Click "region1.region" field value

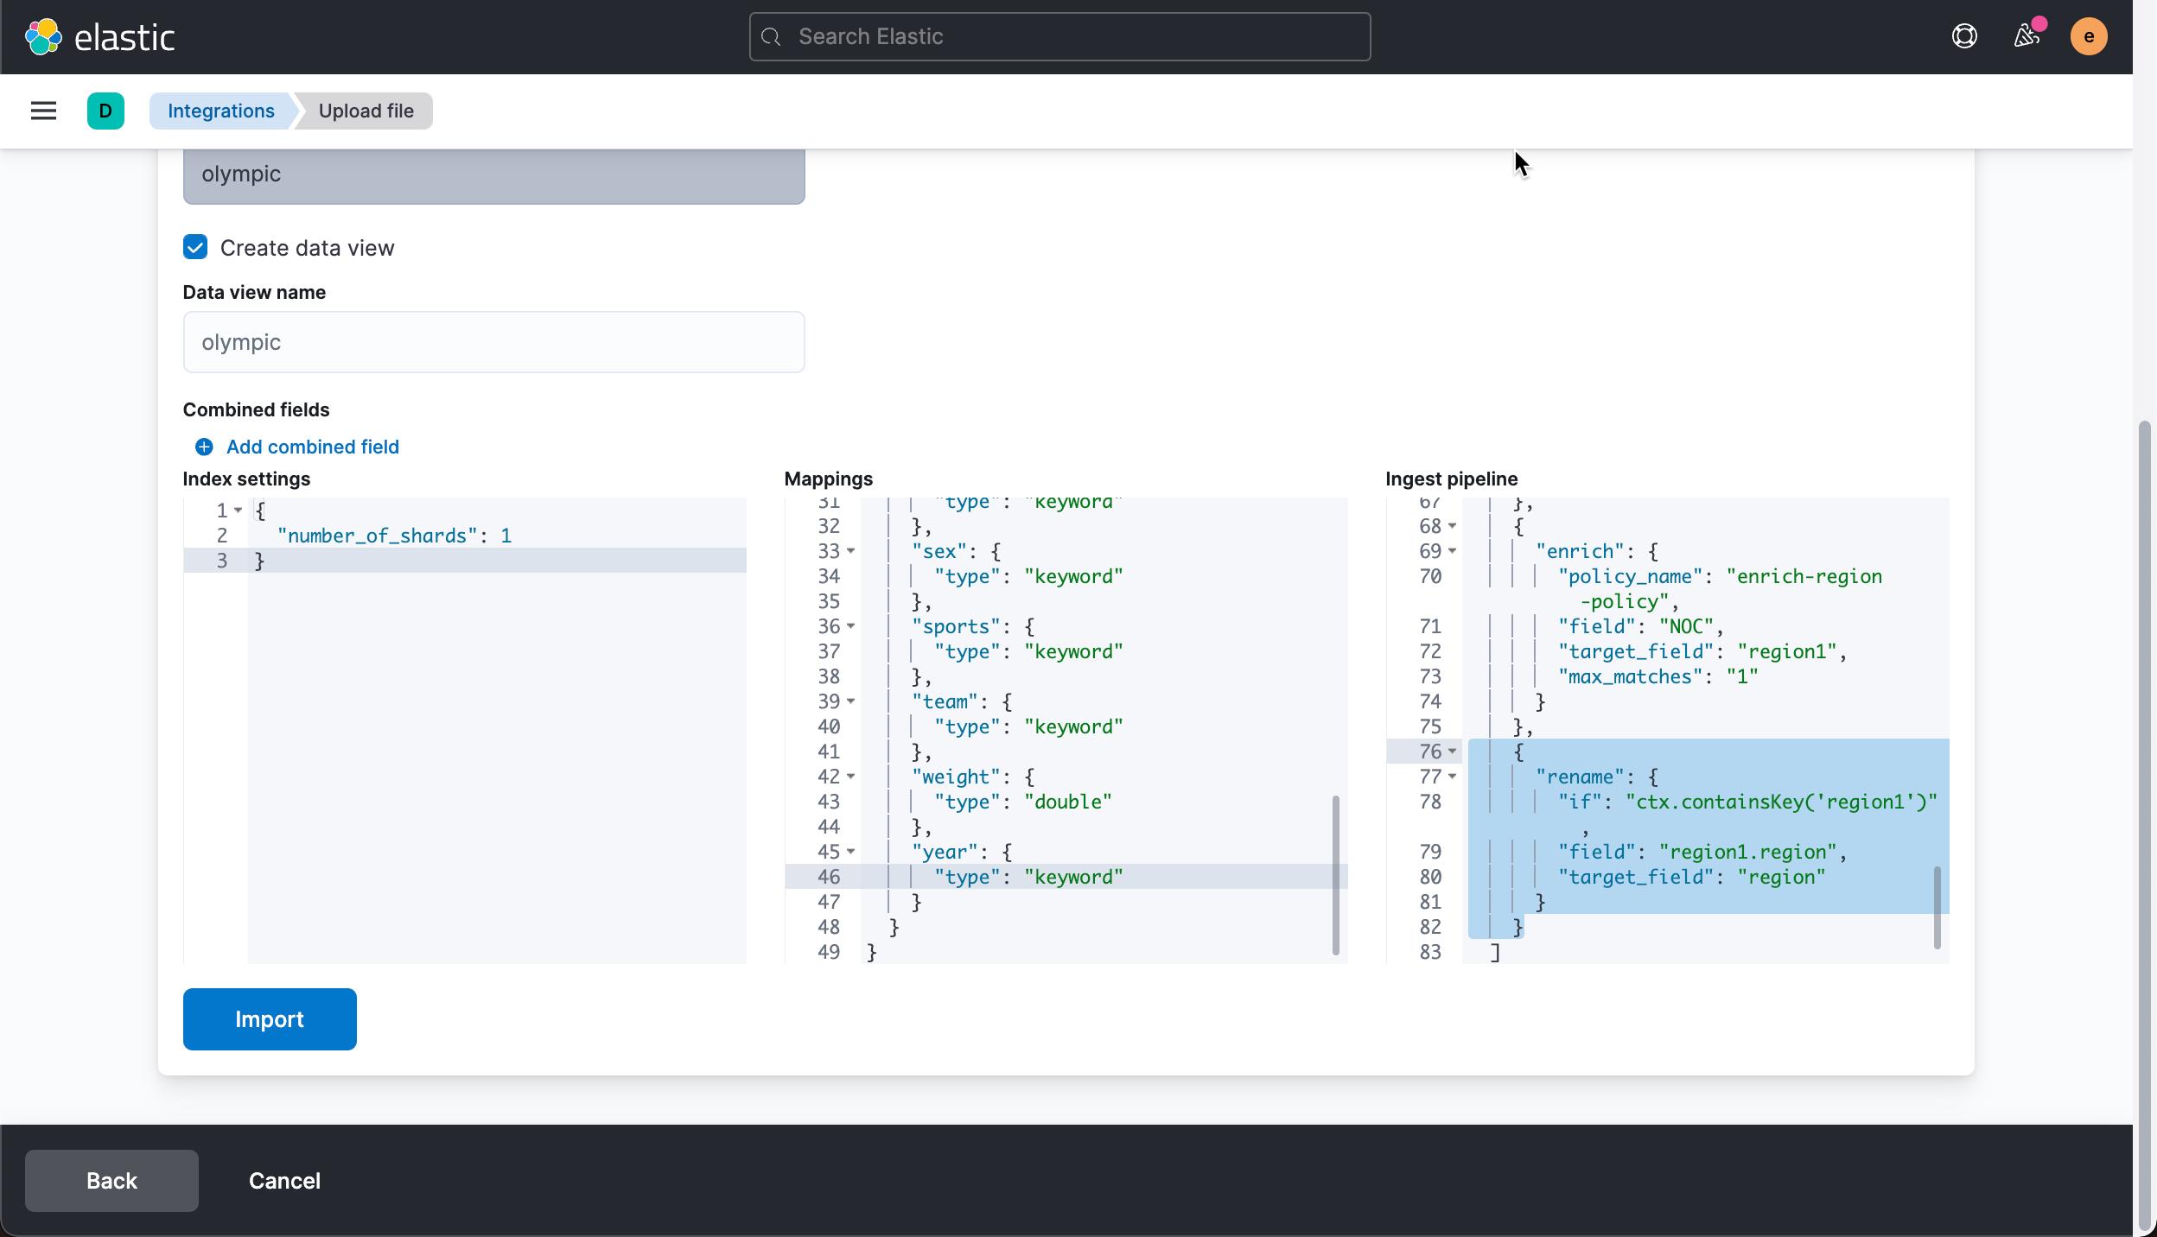pyautogui.click(x=1747, y=852)
